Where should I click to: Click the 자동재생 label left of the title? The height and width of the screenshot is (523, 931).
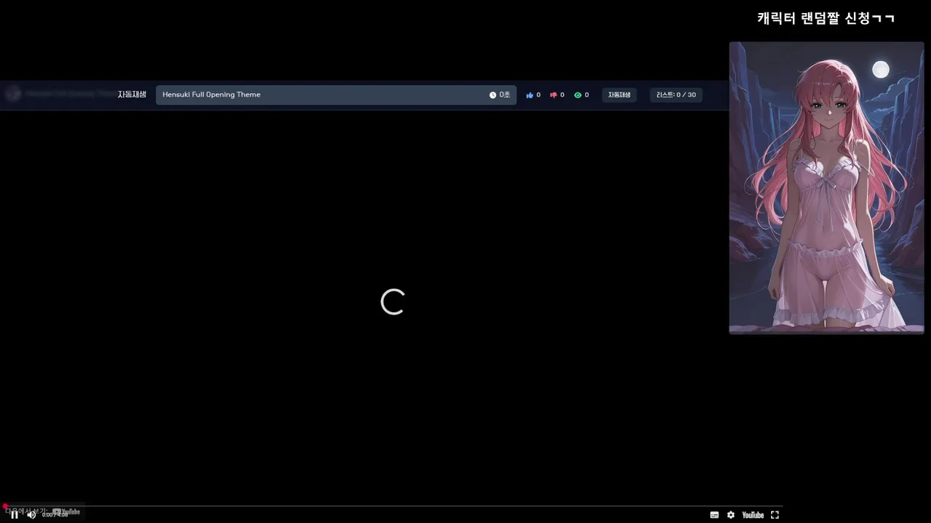coord(132,94)
